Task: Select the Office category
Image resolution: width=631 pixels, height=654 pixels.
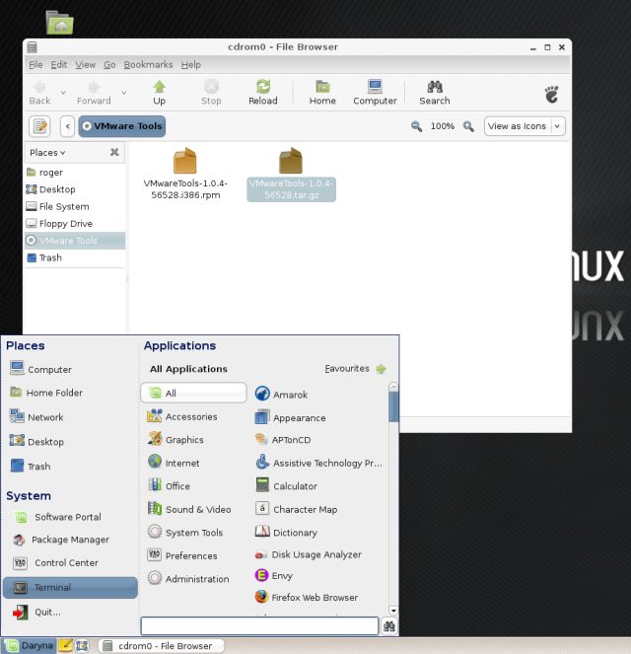Action: tap(169, 485)
